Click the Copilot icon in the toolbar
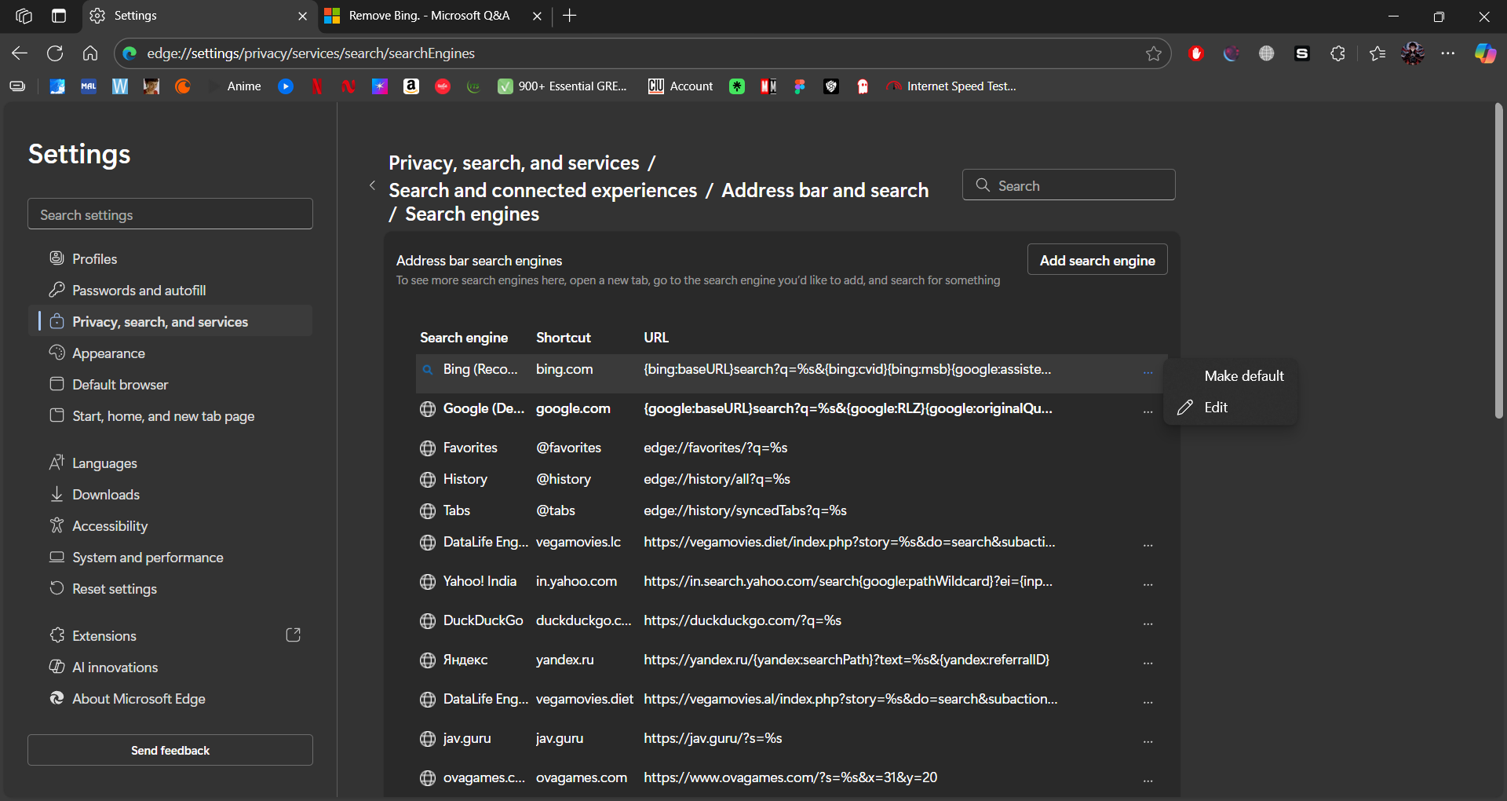Screen dimensions: 1507x801 coord(1484,53)
